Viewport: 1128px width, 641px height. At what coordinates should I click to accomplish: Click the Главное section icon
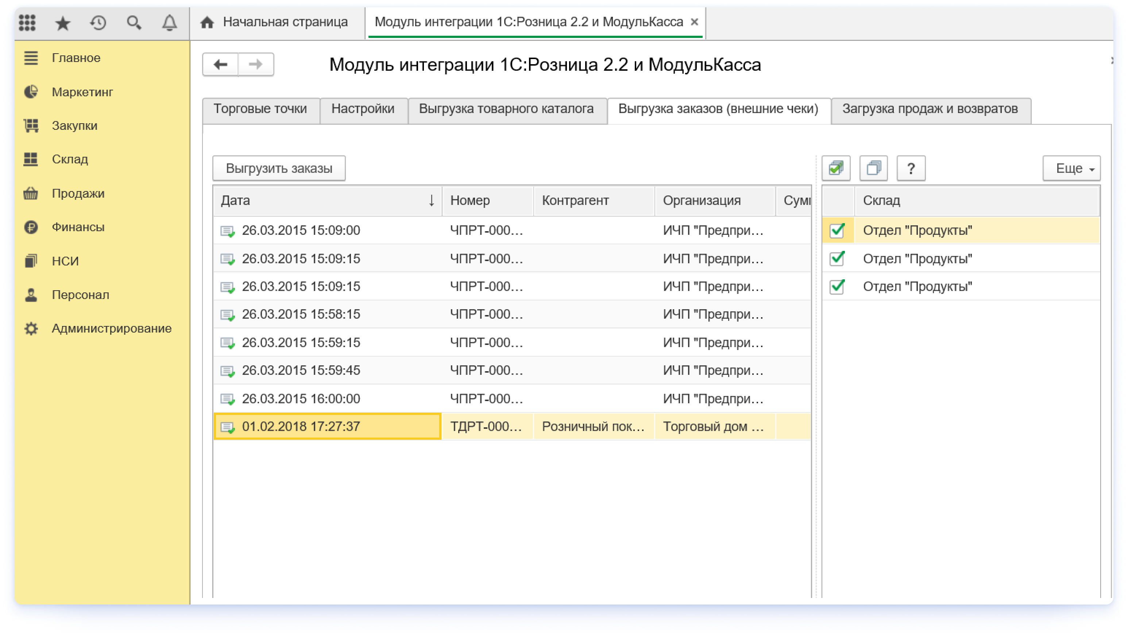[31, 58]
